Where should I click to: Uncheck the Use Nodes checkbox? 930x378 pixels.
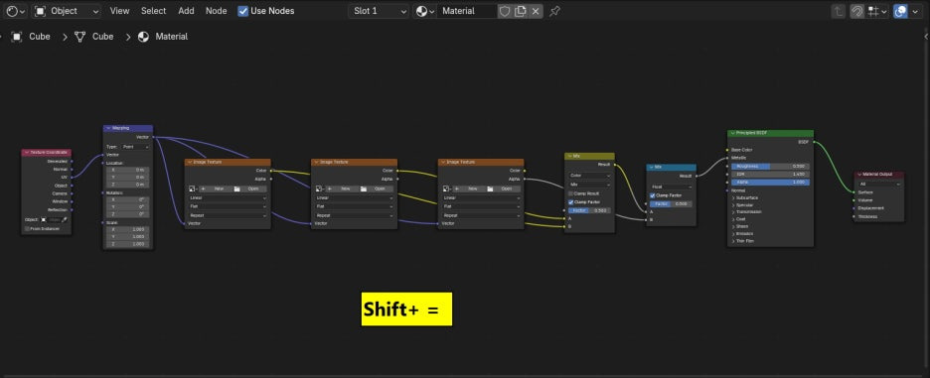click(x=243, y=11)
